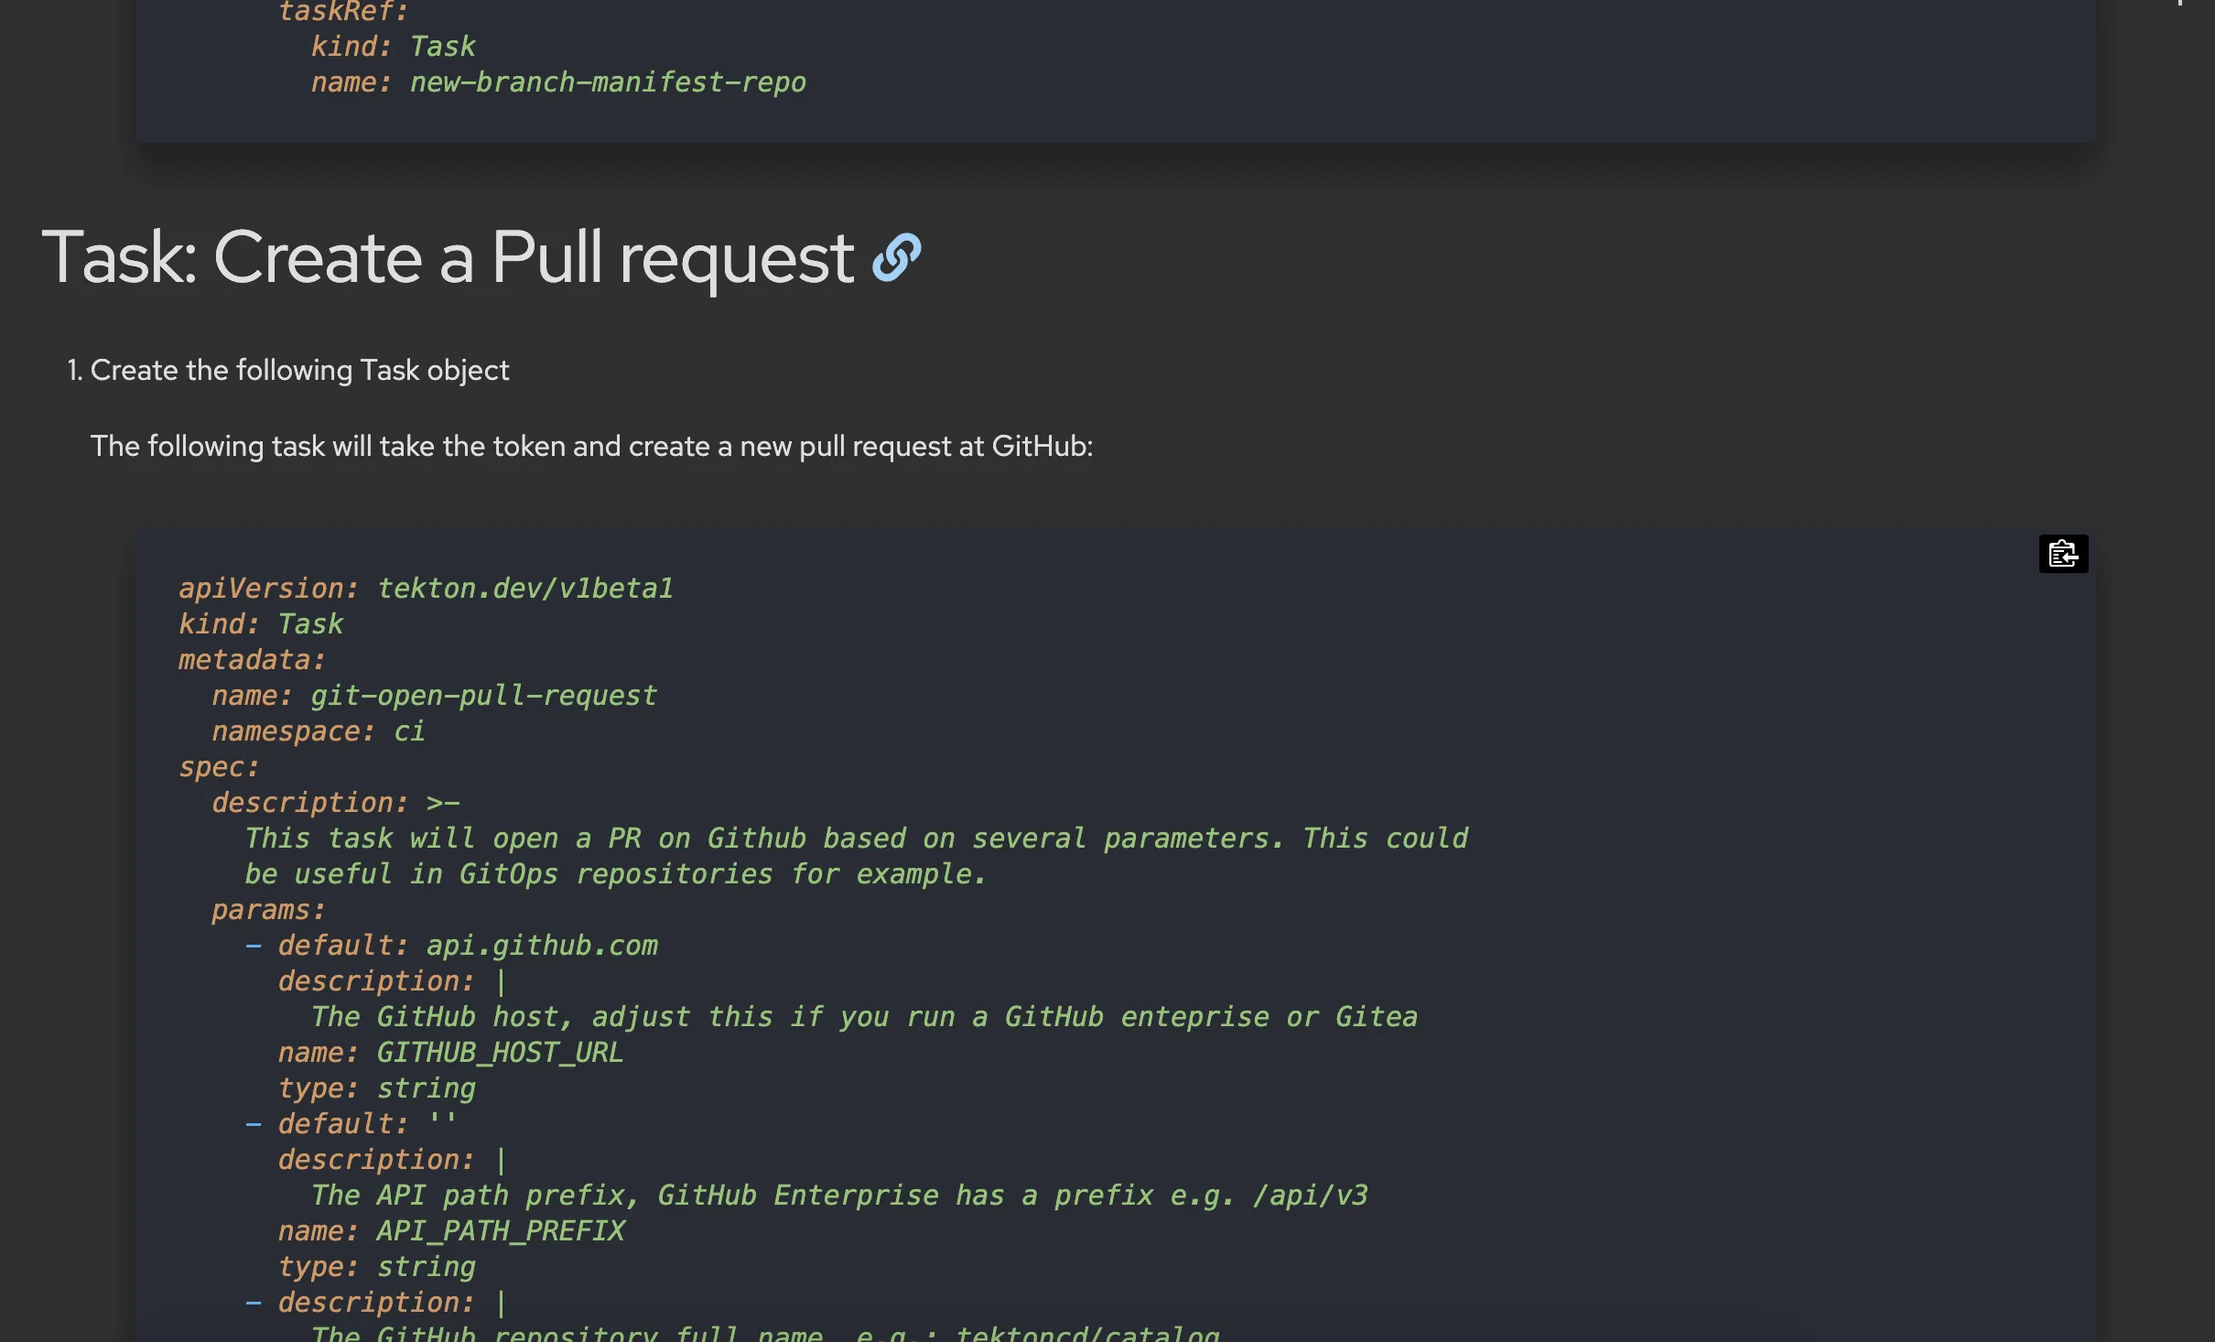2215x1342 pixels.
Task: Select the description line about GitOps repositories
Action: 615,873
